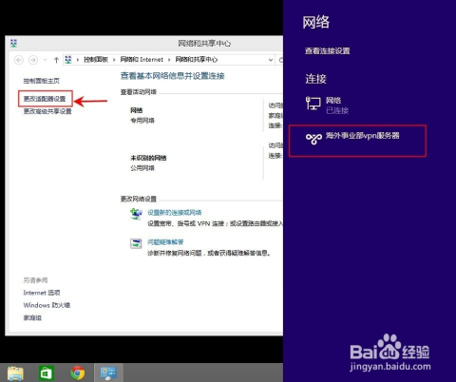Open Windows 防火墙 link

click(47, 305)
